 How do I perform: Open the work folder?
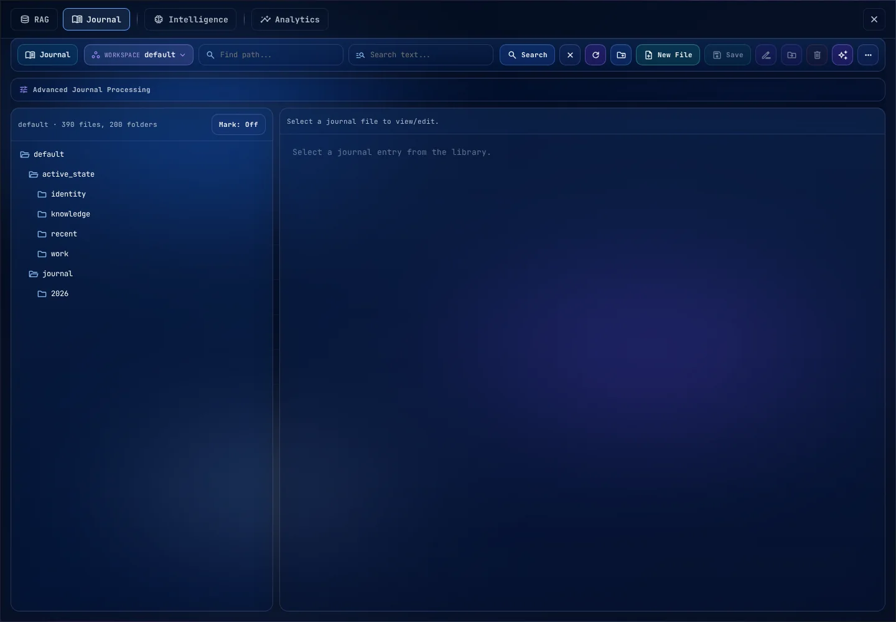tap(142, 254)
